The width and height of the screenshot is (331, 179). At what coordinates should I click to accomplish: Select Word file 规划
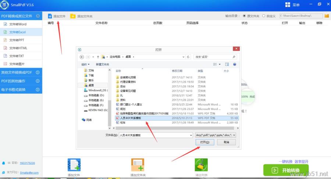(177, 109)
